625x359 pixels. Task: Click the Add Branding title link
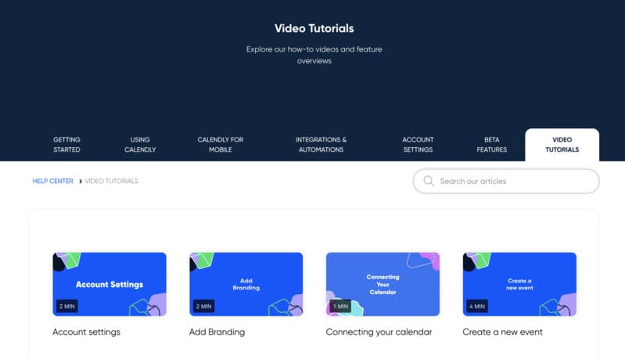click(217, 332)
